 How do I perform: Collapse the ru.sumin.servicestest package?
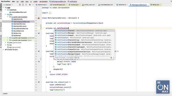point(8,17)
